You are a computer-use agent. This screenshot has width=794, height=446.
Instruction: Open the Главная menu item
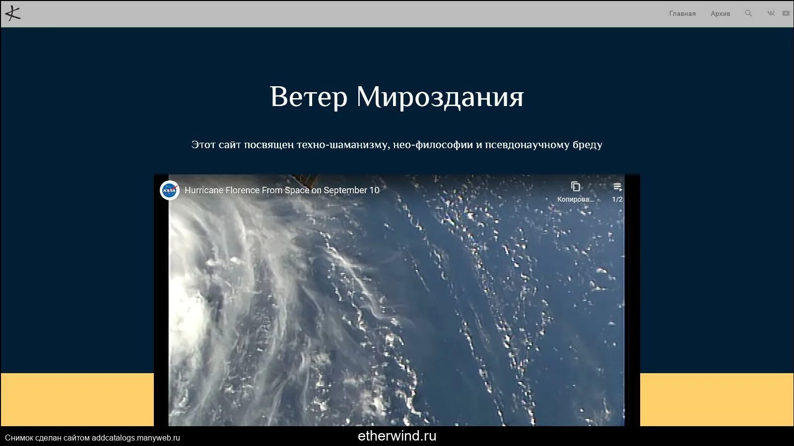click(682, 13)
